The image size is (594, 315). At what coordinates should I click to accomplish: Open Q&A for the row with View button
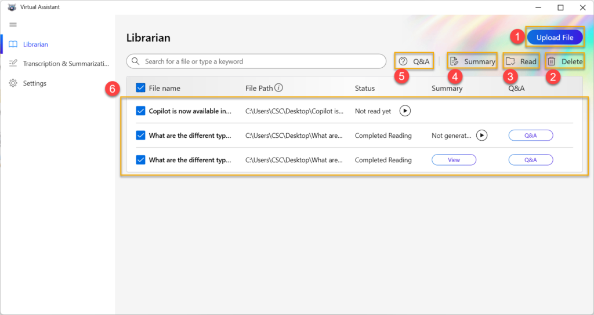(531, 160)
